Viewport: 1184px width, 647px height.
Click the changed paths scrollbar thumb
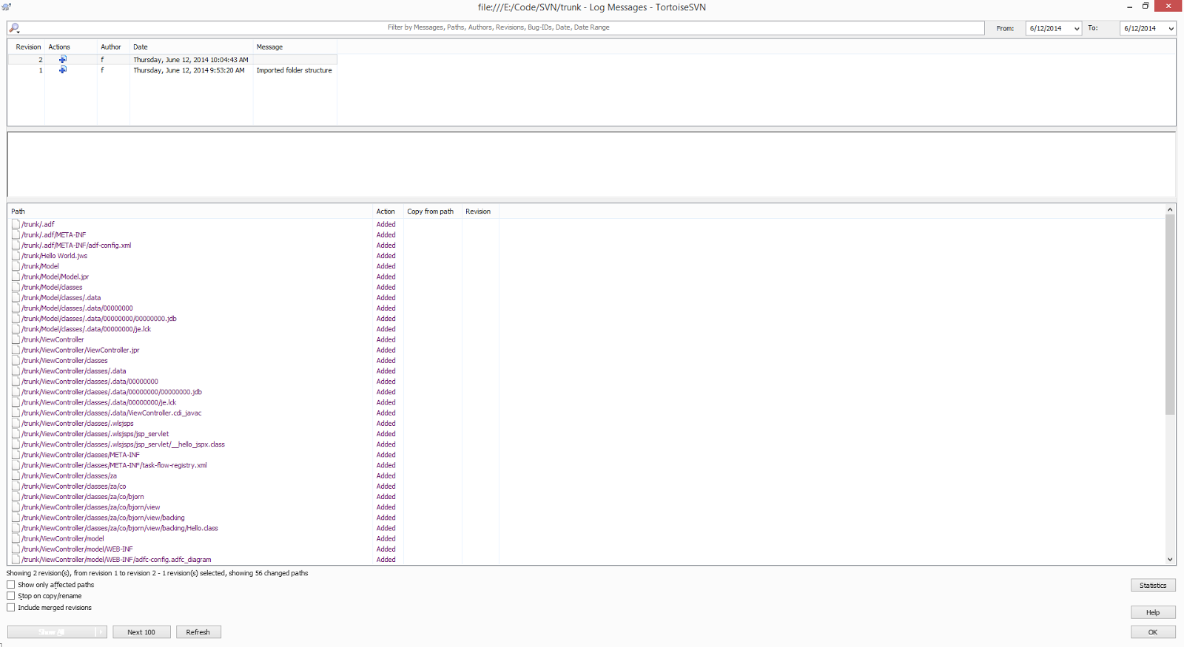1170,314
